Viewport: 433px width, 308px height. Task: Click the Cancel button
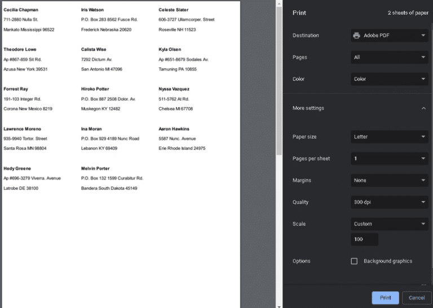pos(417,298)
